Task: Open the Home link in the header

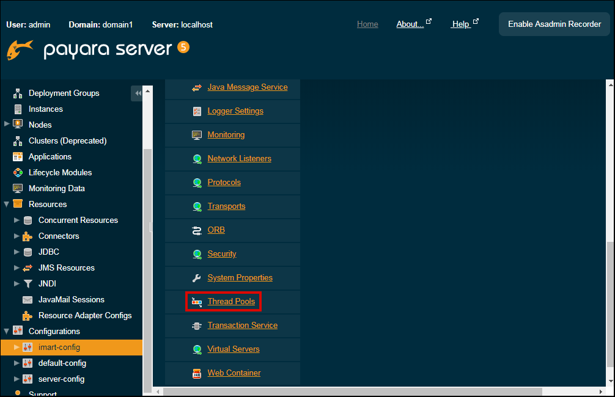Action: point(367,24)
